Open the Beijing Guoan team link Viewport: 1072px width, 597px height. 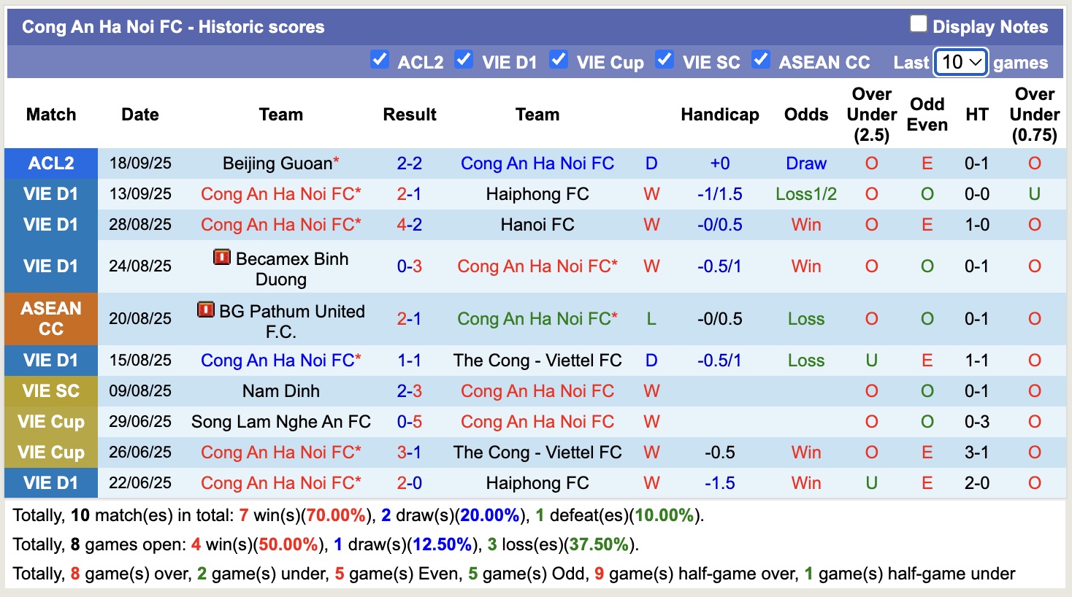coord(277,163)
